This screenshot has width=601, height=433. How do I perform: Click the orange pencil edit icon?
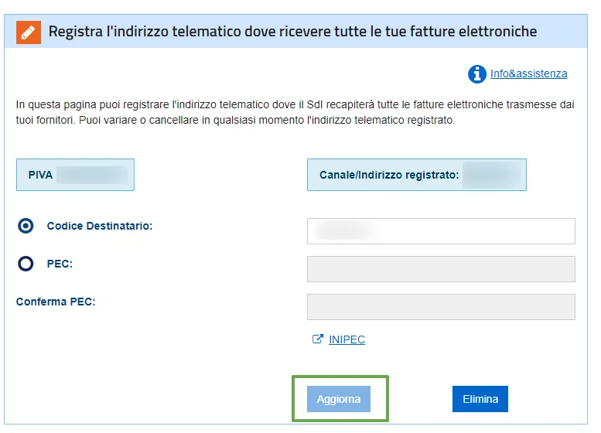(x=29, y=32)
